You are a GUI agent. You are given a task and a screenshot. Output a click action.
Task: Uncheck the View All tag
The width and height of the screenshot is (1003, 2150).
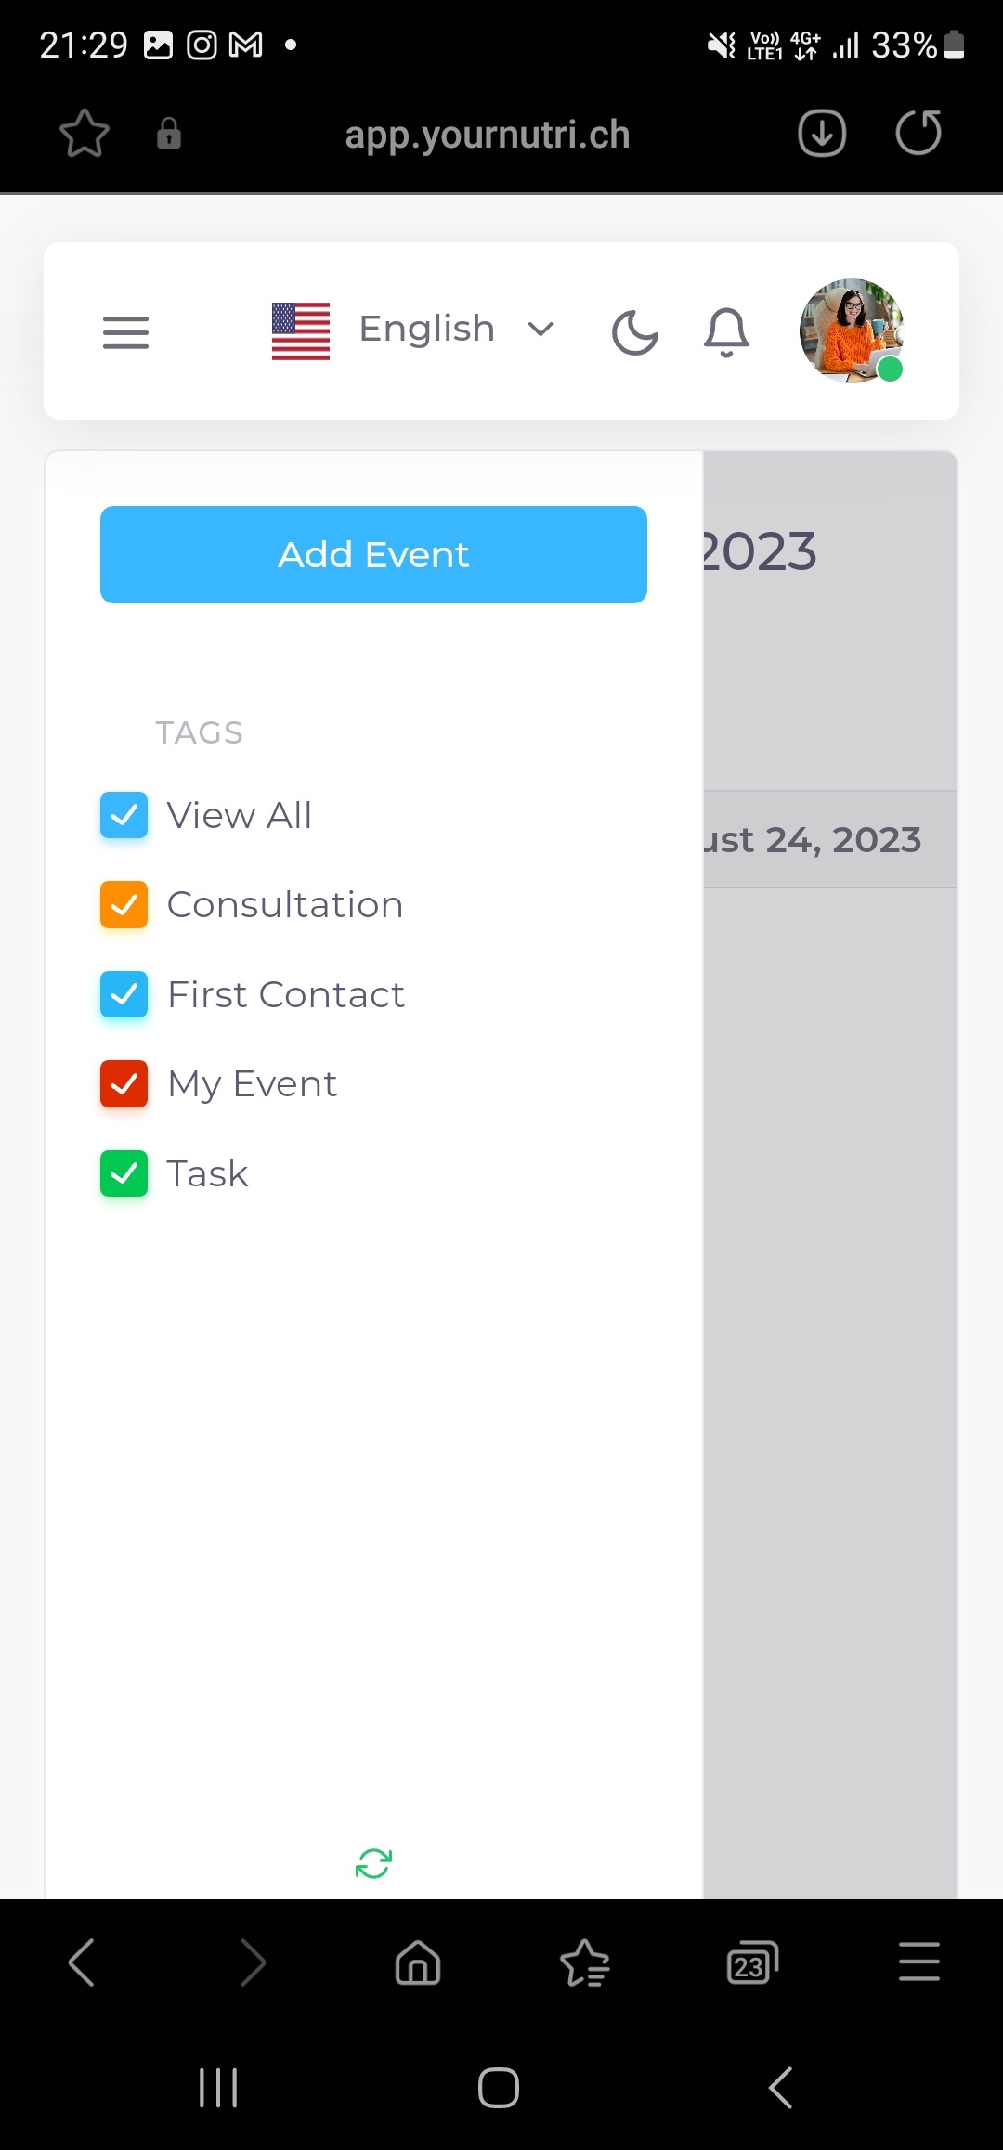click(124, 815)
